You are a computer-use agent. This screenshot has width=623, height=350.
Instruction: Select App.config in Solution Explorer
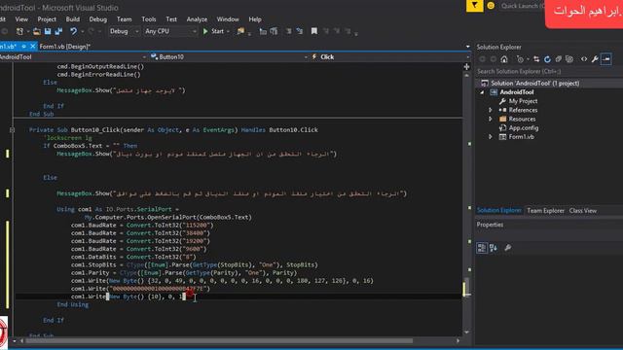(x=524, y=127)
